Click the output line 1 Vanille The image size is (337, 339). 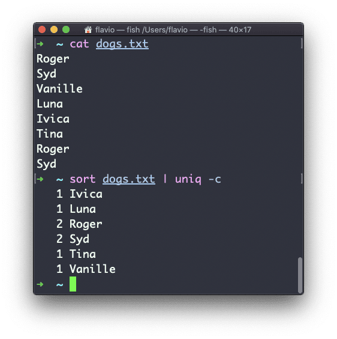[86, 269]
